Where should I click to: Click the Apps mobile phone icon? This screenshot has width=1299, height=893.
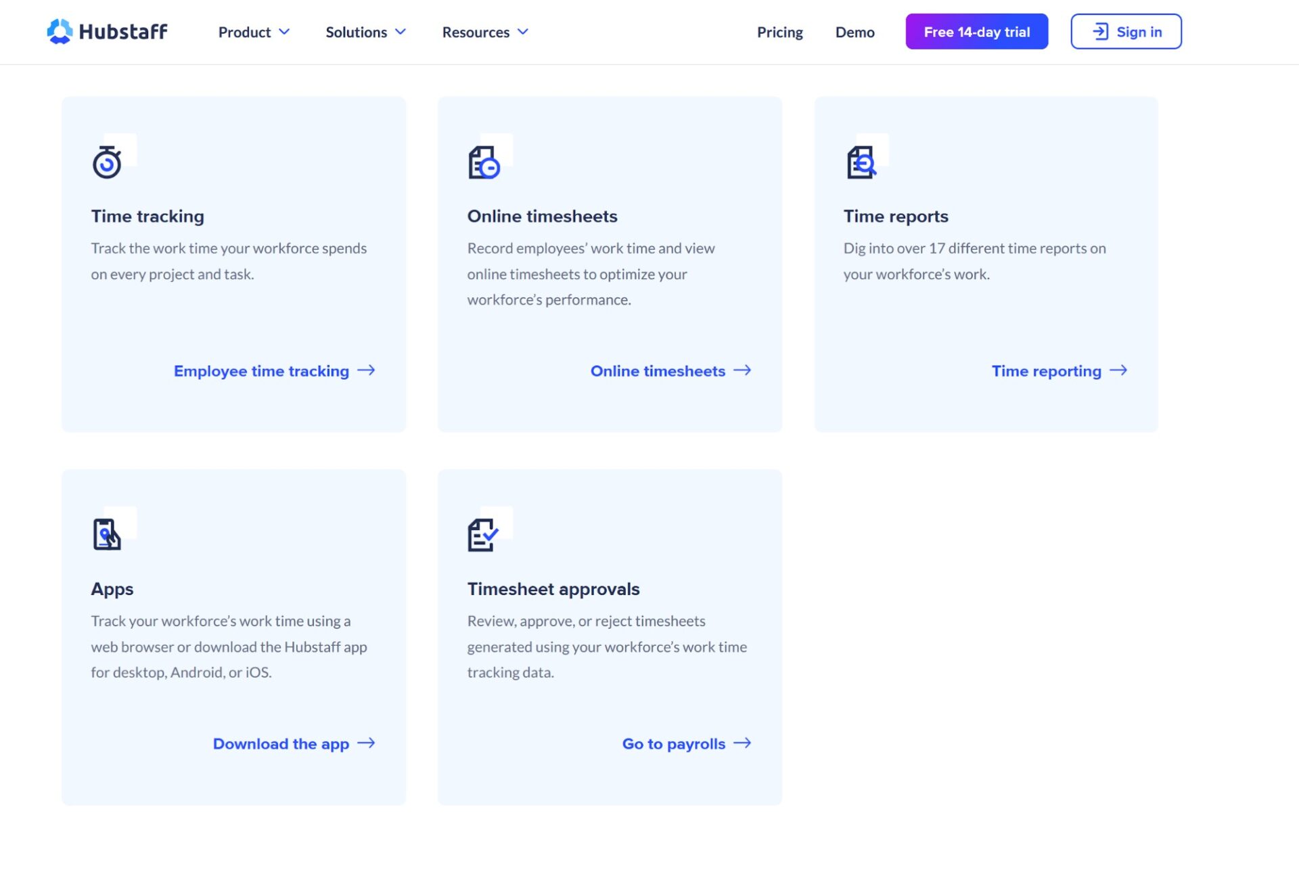pos(106,535)
